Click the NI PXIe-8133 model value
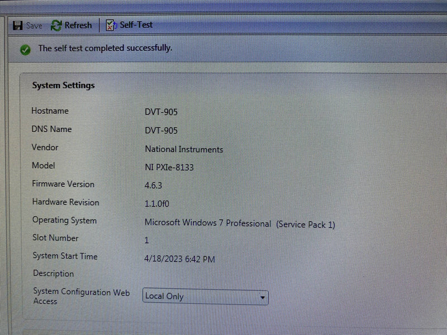This screenshot has width=447, height=335. (x=169, y=167)
